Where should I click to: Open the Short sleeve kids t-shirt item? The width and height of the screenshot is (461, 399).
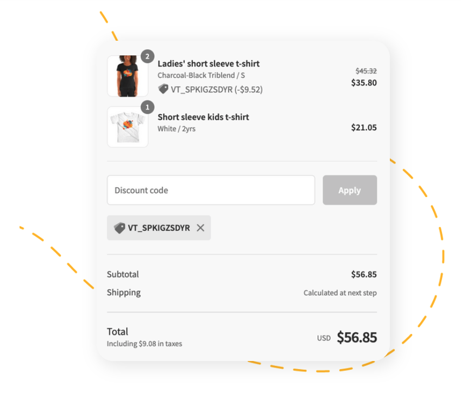click(203, 117)
